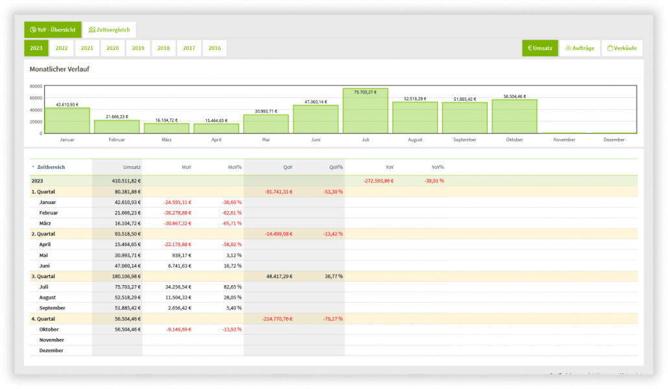This screenshot has width=668, height=389.
Task: Click the QoY column header
Action: point(288,167)
